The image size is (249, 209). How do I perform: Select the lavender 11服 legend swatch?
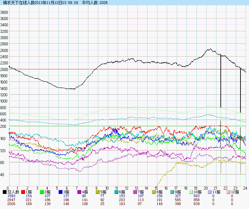(211, 192)
